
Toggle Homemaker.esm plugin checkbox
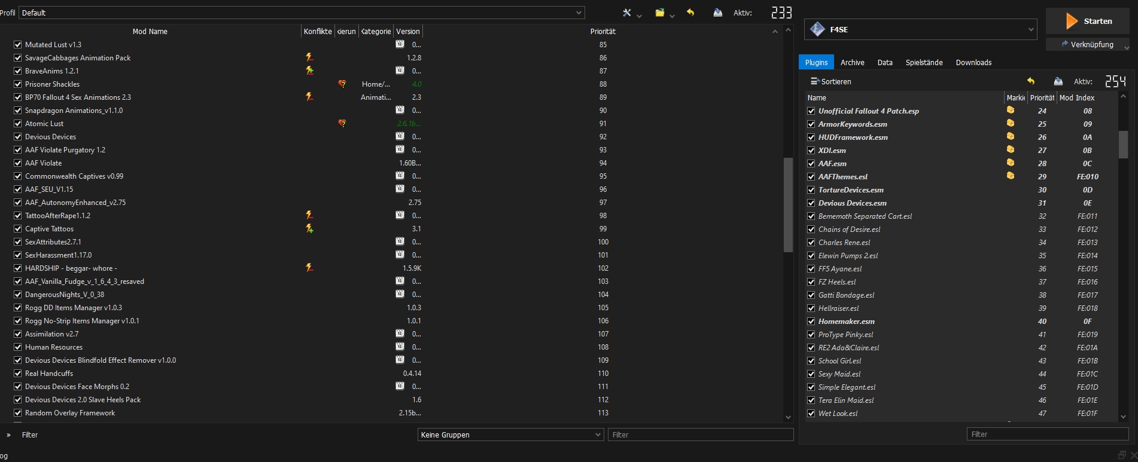(x=811, y=321)
